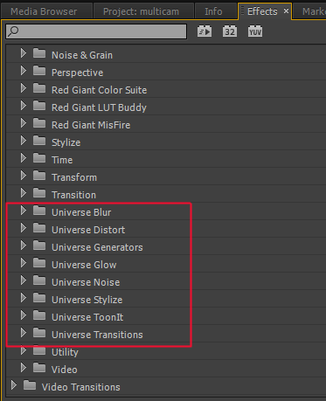
Task: Expand the Video Transitions bin
Action: [x=13, y=385]
